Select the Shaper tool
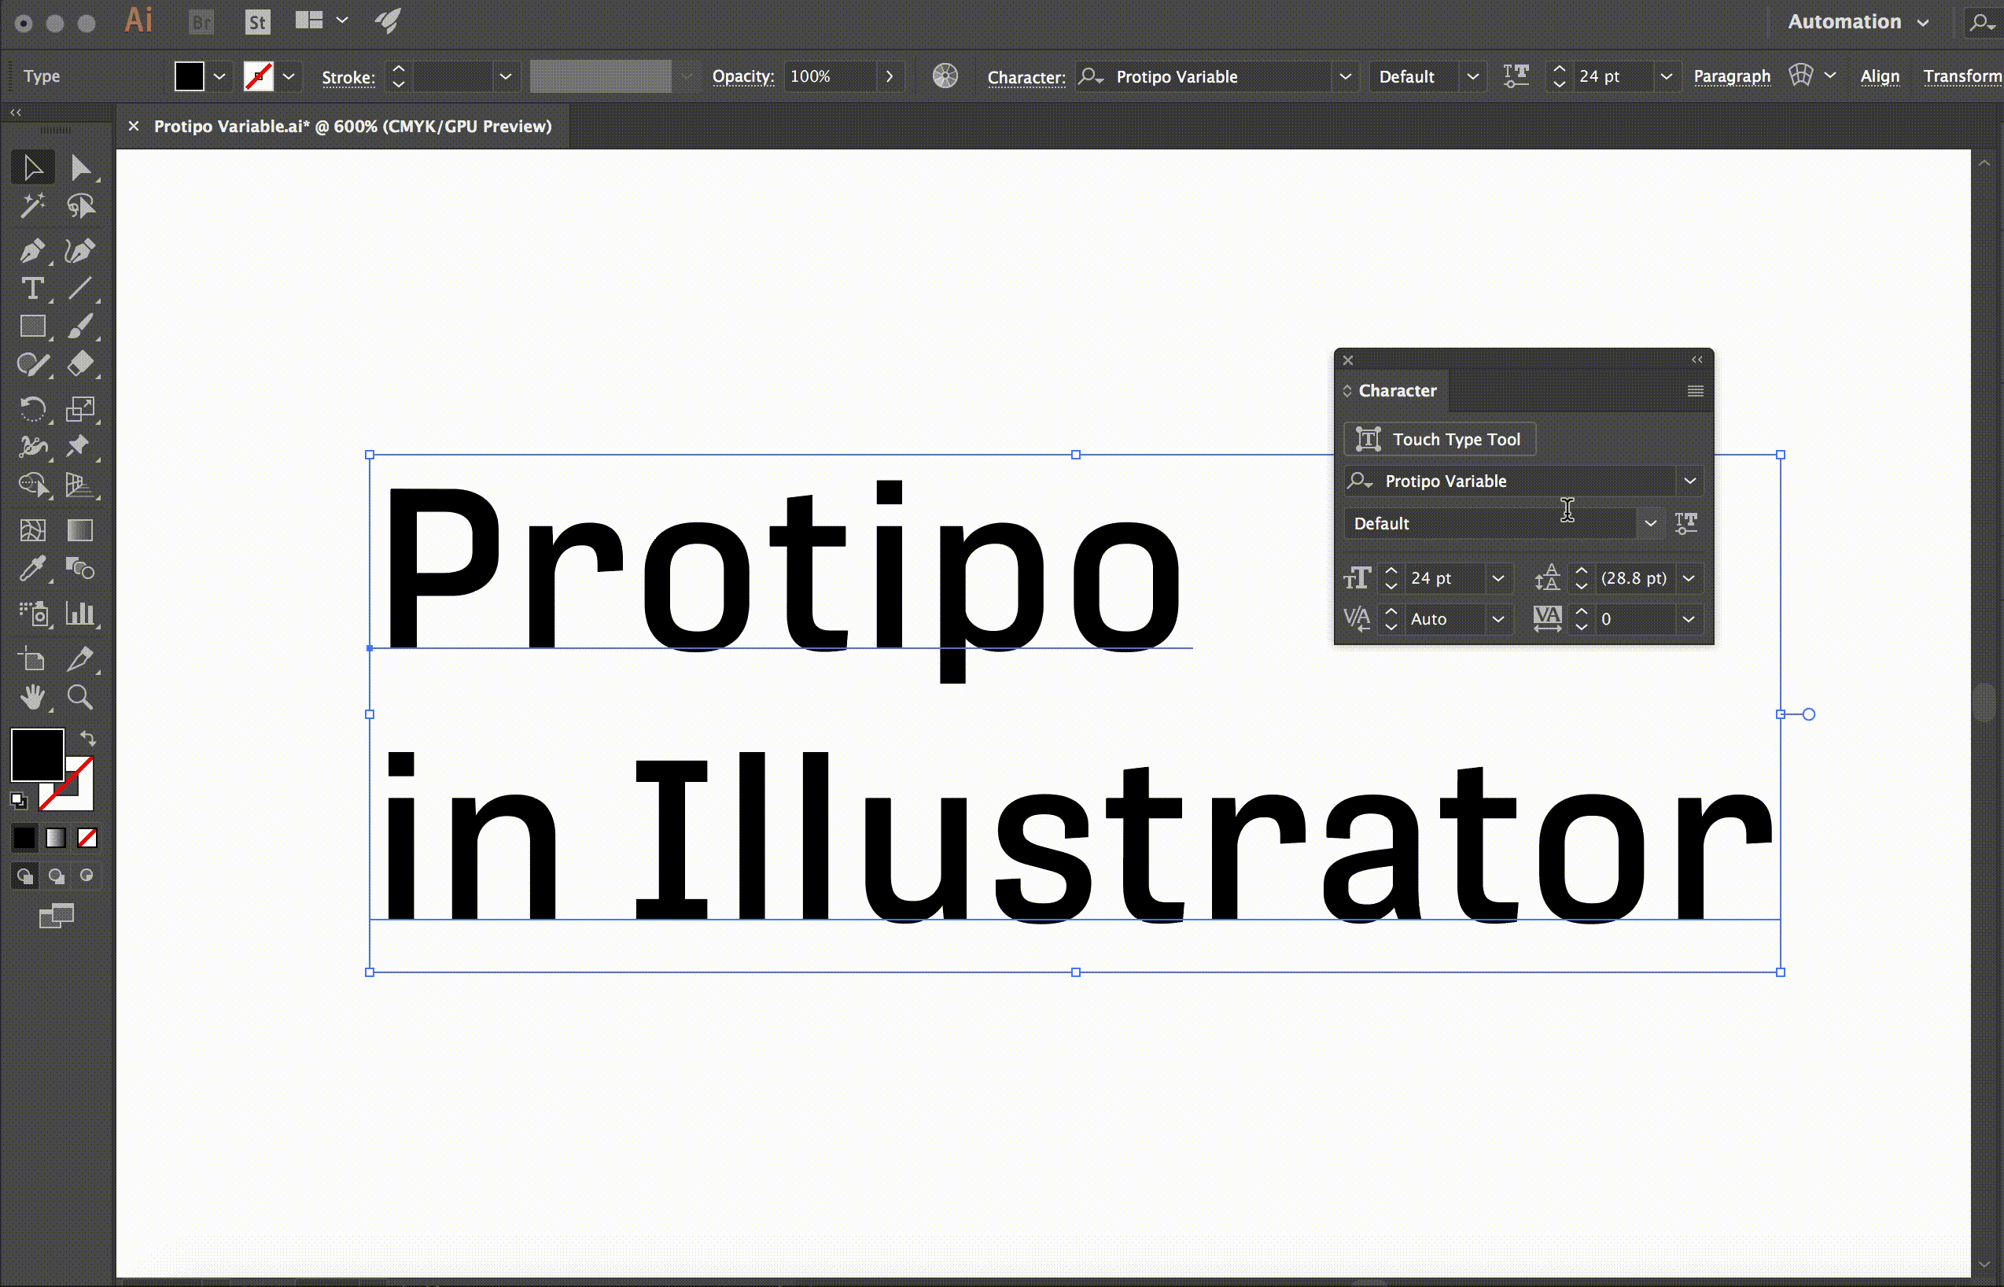 coord(32,364)
